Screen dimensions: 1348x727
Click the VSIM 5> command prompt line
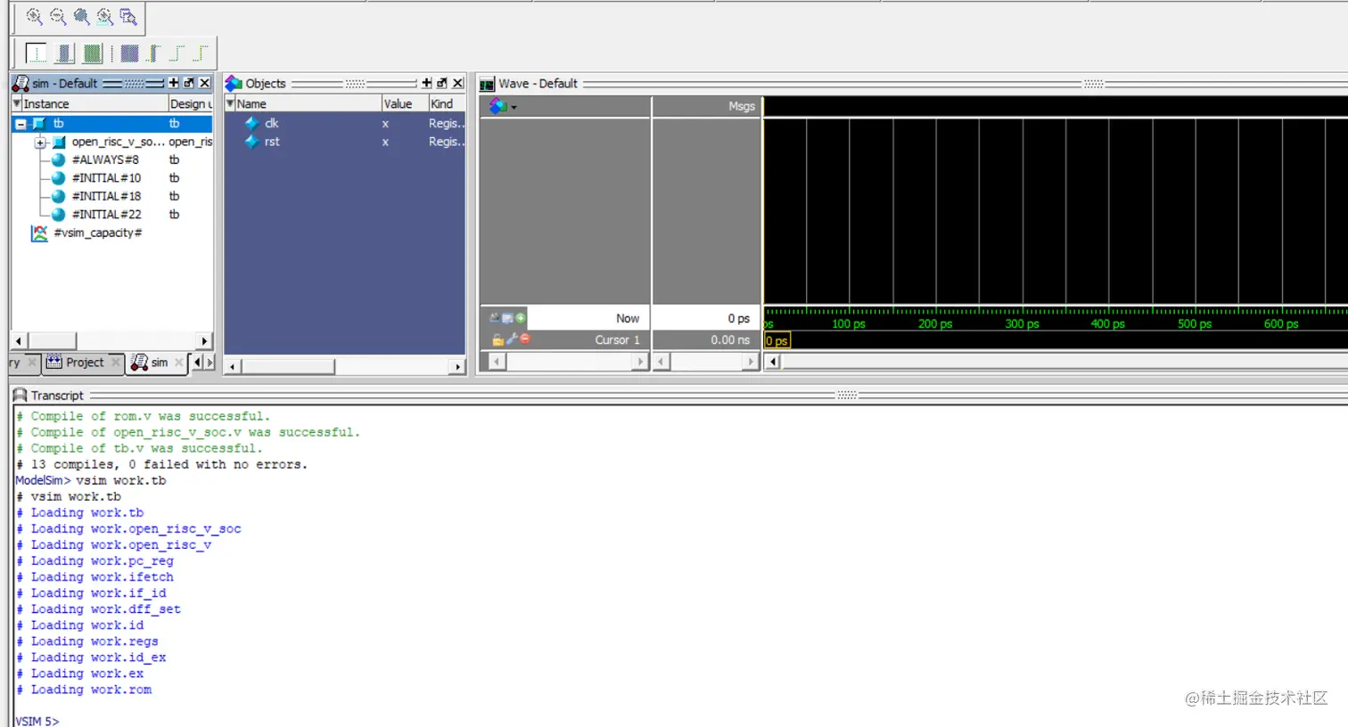pyautogui.click(x=37, y=721)
